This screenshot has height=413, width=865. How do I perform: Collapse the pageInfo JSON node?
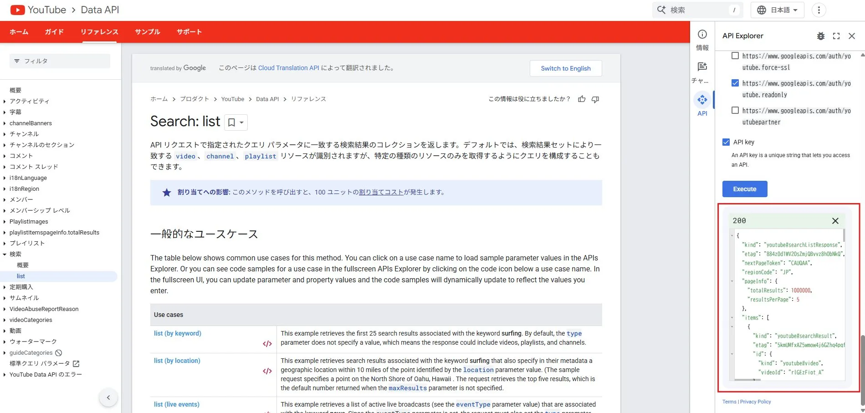(x=732, y=281)
